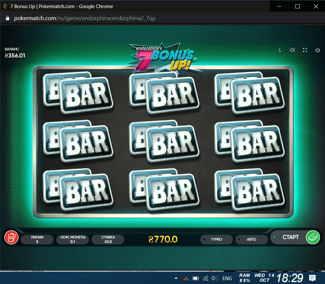325x284 pixels.
Task: Click the green cash collect icon
Action: click(x=313, y=237)
